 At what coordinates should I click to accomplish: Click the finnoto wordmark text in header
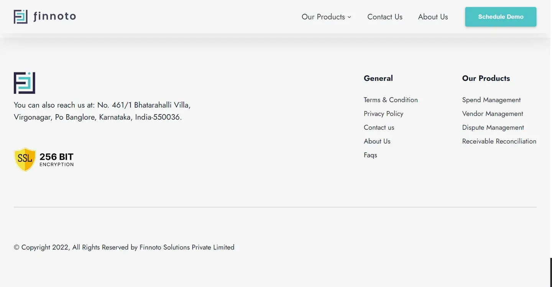[55, 16]
